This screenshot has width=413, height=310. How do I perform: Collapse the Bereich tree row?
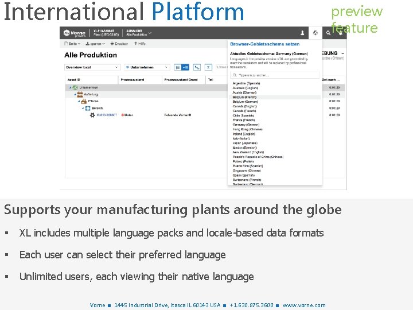tap(83, 108)
